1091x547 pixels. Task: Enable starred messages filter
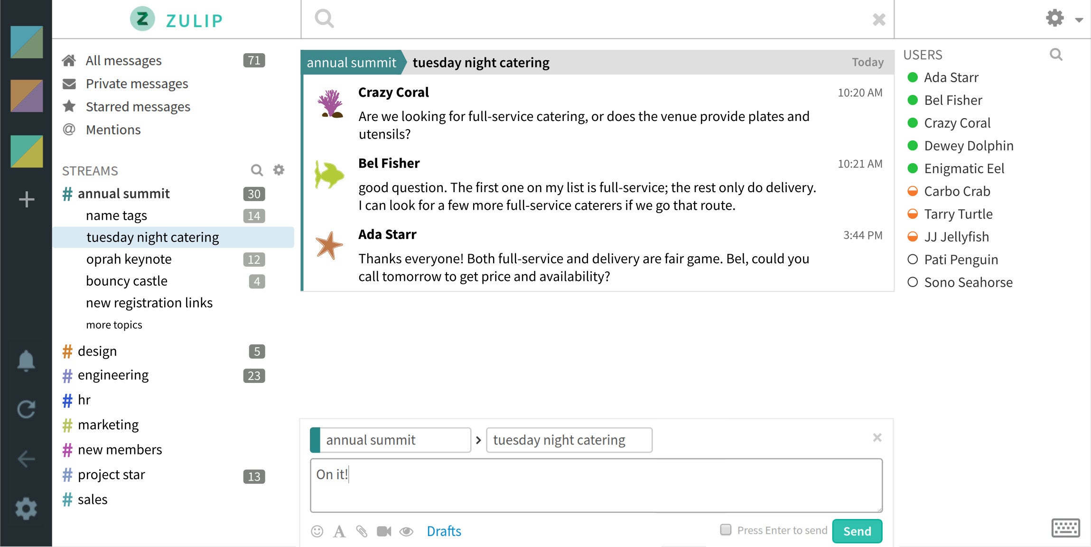tap(138, 106)
